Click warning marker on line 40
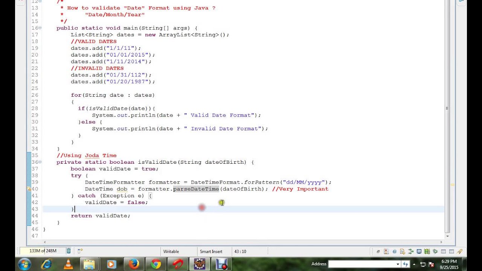This screenshot has width=482, height=271. (29, 189)
